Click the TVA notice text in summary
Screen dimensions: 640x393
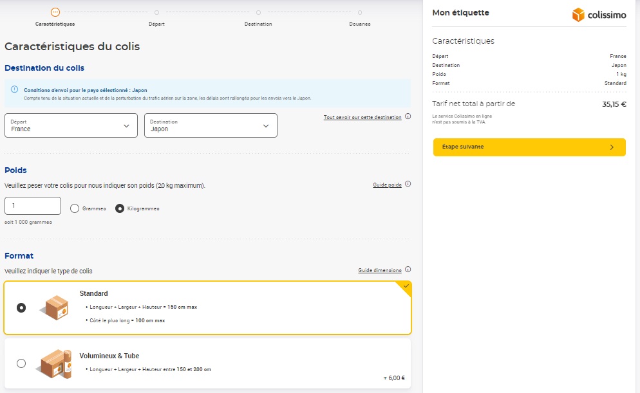click(462, 119)
